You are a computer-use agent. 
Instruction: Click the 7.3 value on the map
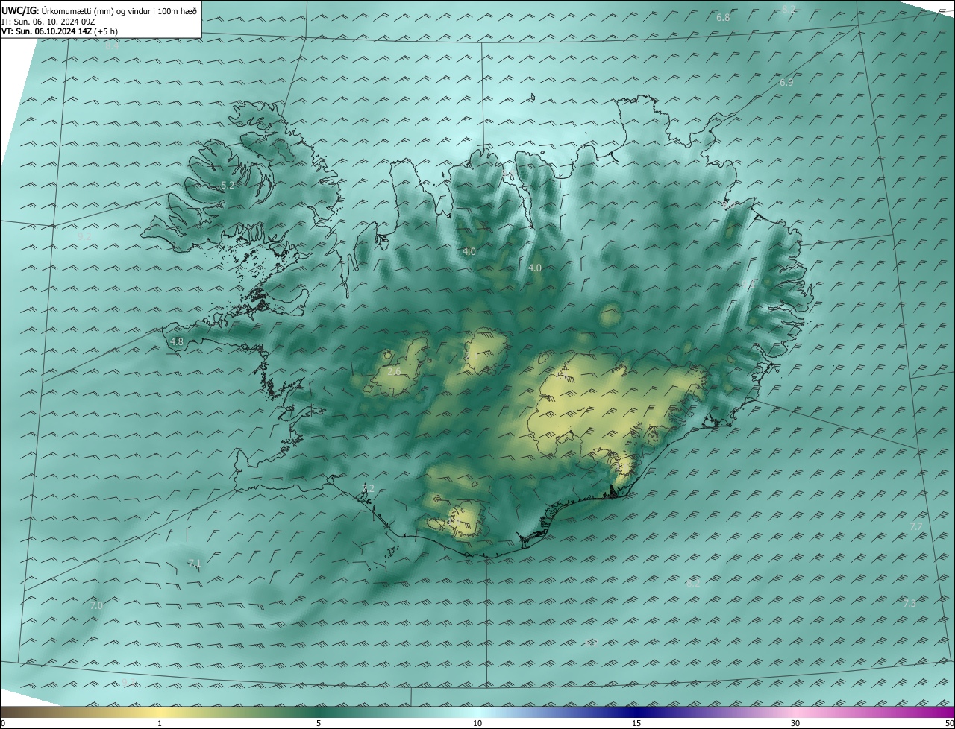click(x=909, y=603)
